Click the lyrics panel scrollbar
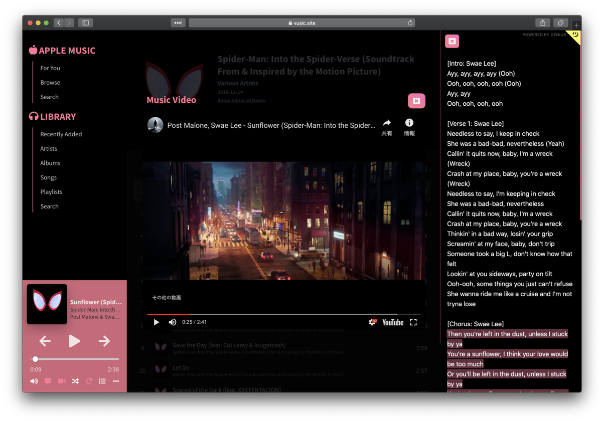604x422 pixels. pyautogui.click(x=580, y=125)
